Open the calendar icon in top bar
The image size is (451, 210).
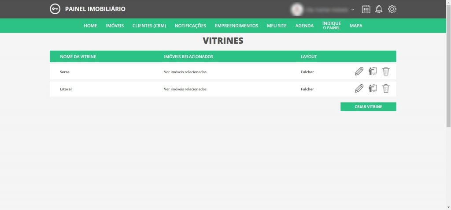366,9
